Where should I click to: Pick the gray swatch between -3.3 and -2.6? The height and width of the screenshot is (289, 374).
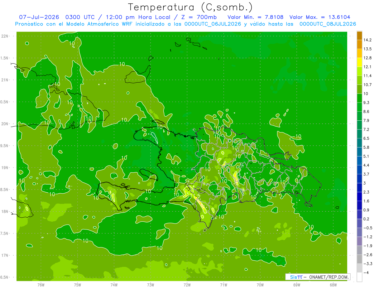pos(359,259)
